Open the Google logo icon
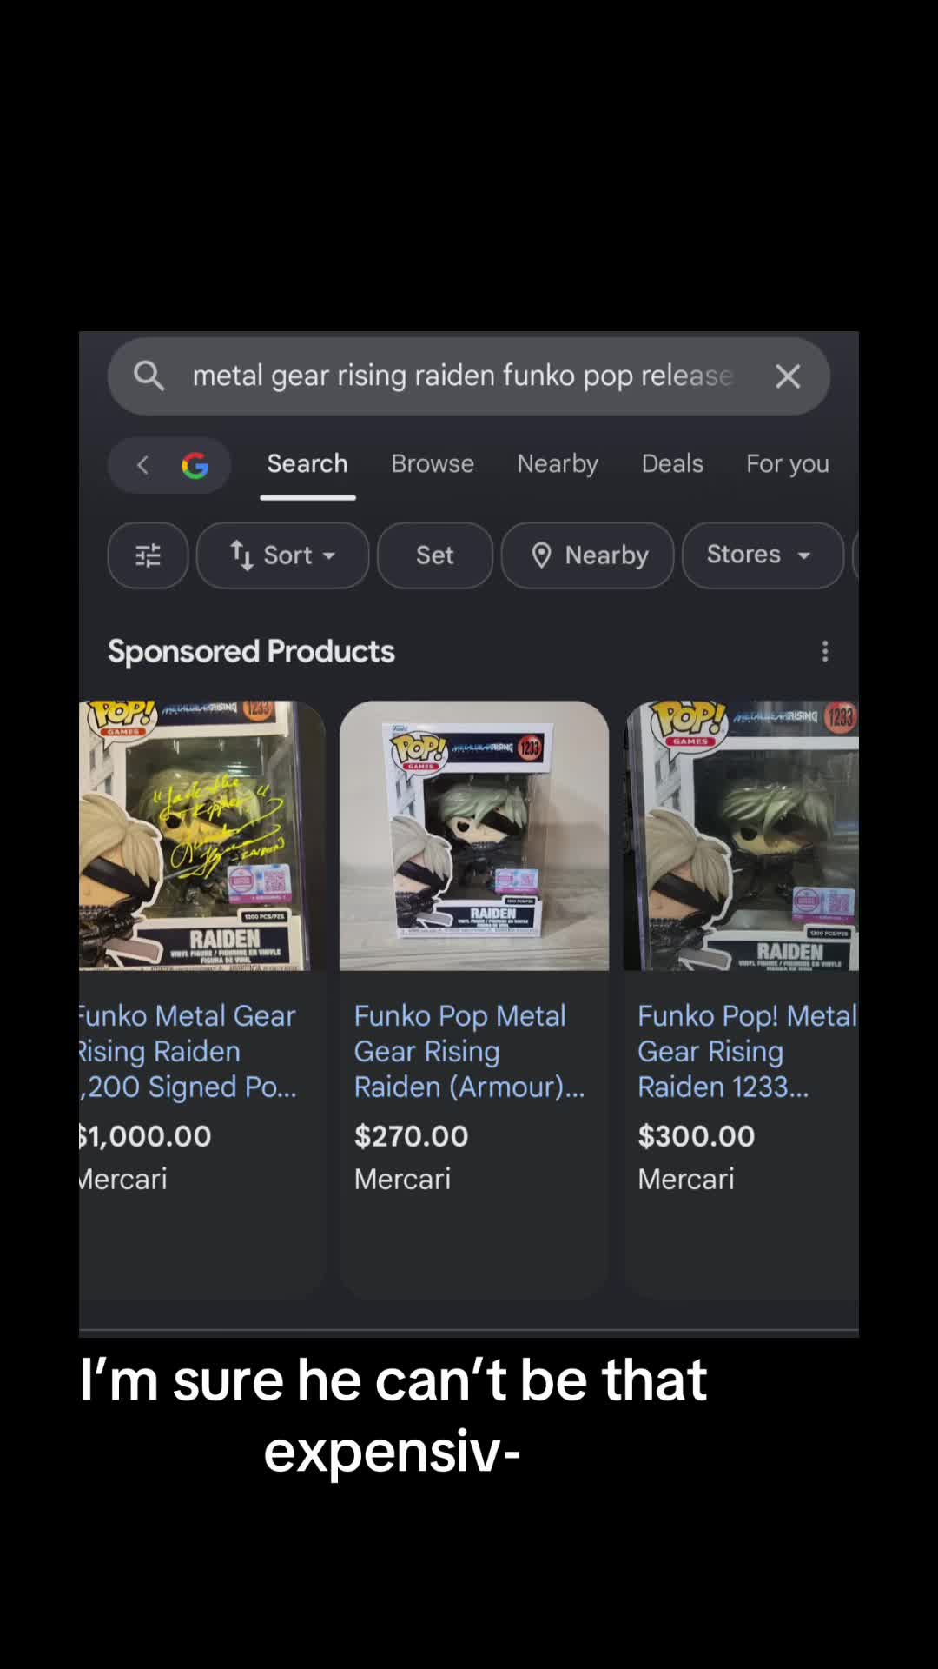938x1669 pixels. (x=195, y=465)
